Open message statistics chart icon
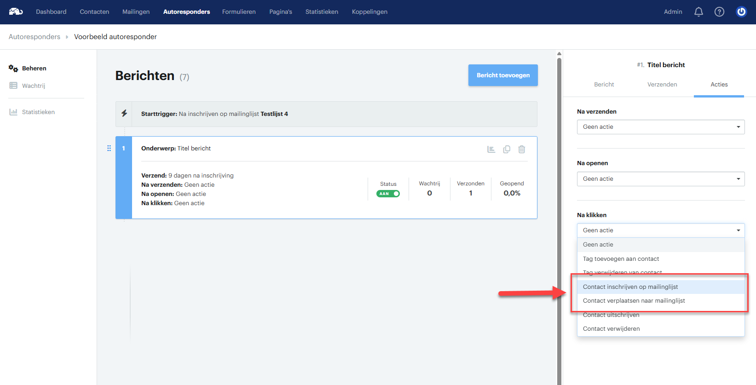 [x=491, y=149]
